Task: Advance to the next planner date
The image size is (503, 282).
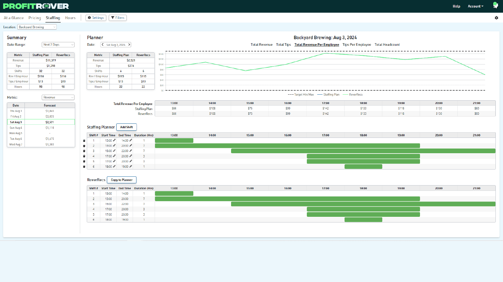Action: tap(129, 44)
